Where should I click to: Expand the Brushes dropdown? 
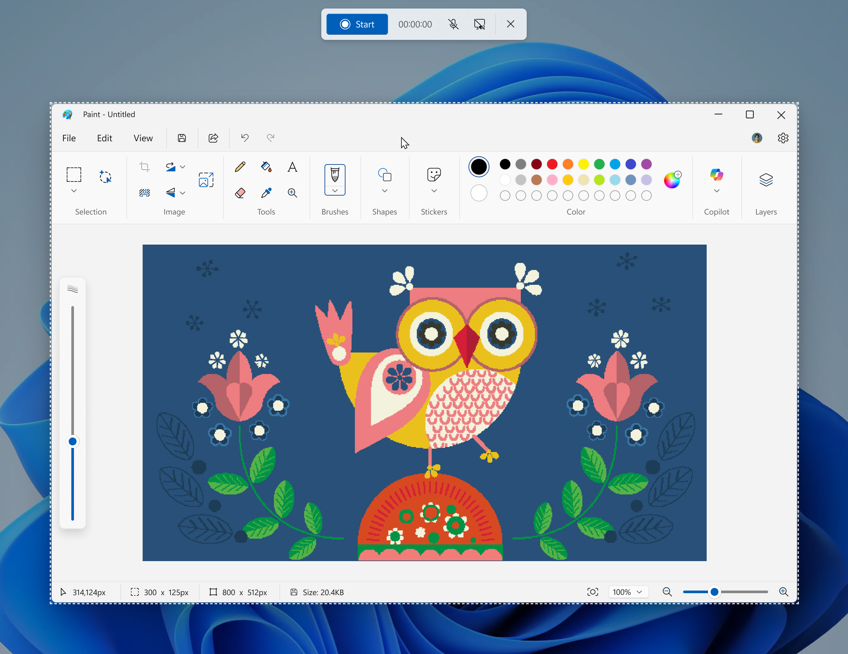pos(335,191)
